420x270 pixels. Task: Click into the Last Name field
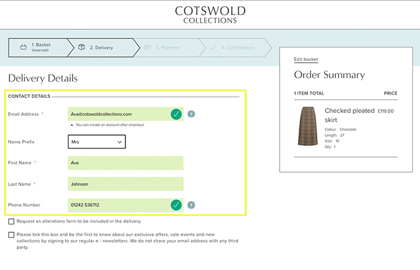126,184
